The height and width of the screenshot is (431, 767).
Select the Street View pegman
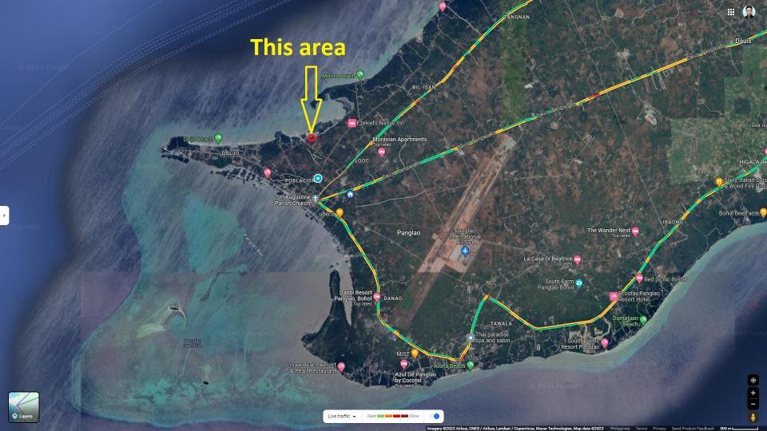pos(753,417)
